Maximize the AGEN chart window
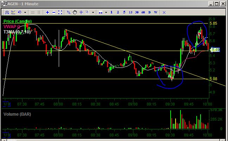228x141 pixels. (x=217, y=4)
